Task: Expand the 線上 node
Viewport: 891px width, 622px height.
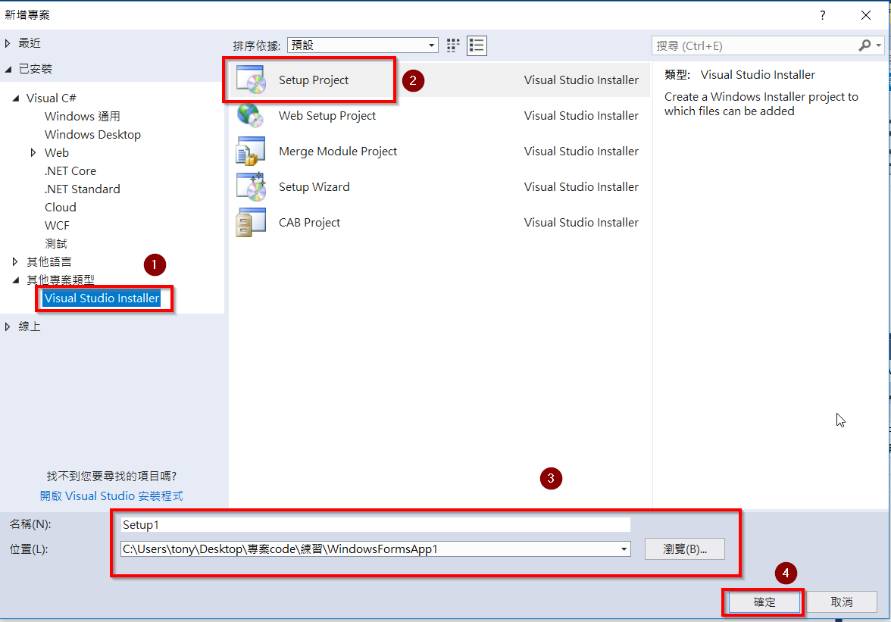Action: tap(8, 327)
